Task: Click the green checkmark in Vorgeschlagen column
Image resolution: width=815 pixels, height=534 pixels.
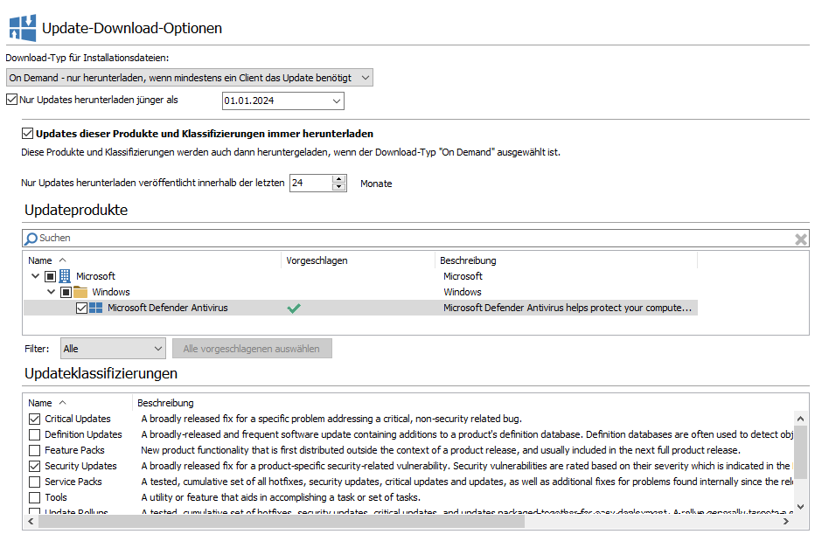Action: click(x=294, y=308)
